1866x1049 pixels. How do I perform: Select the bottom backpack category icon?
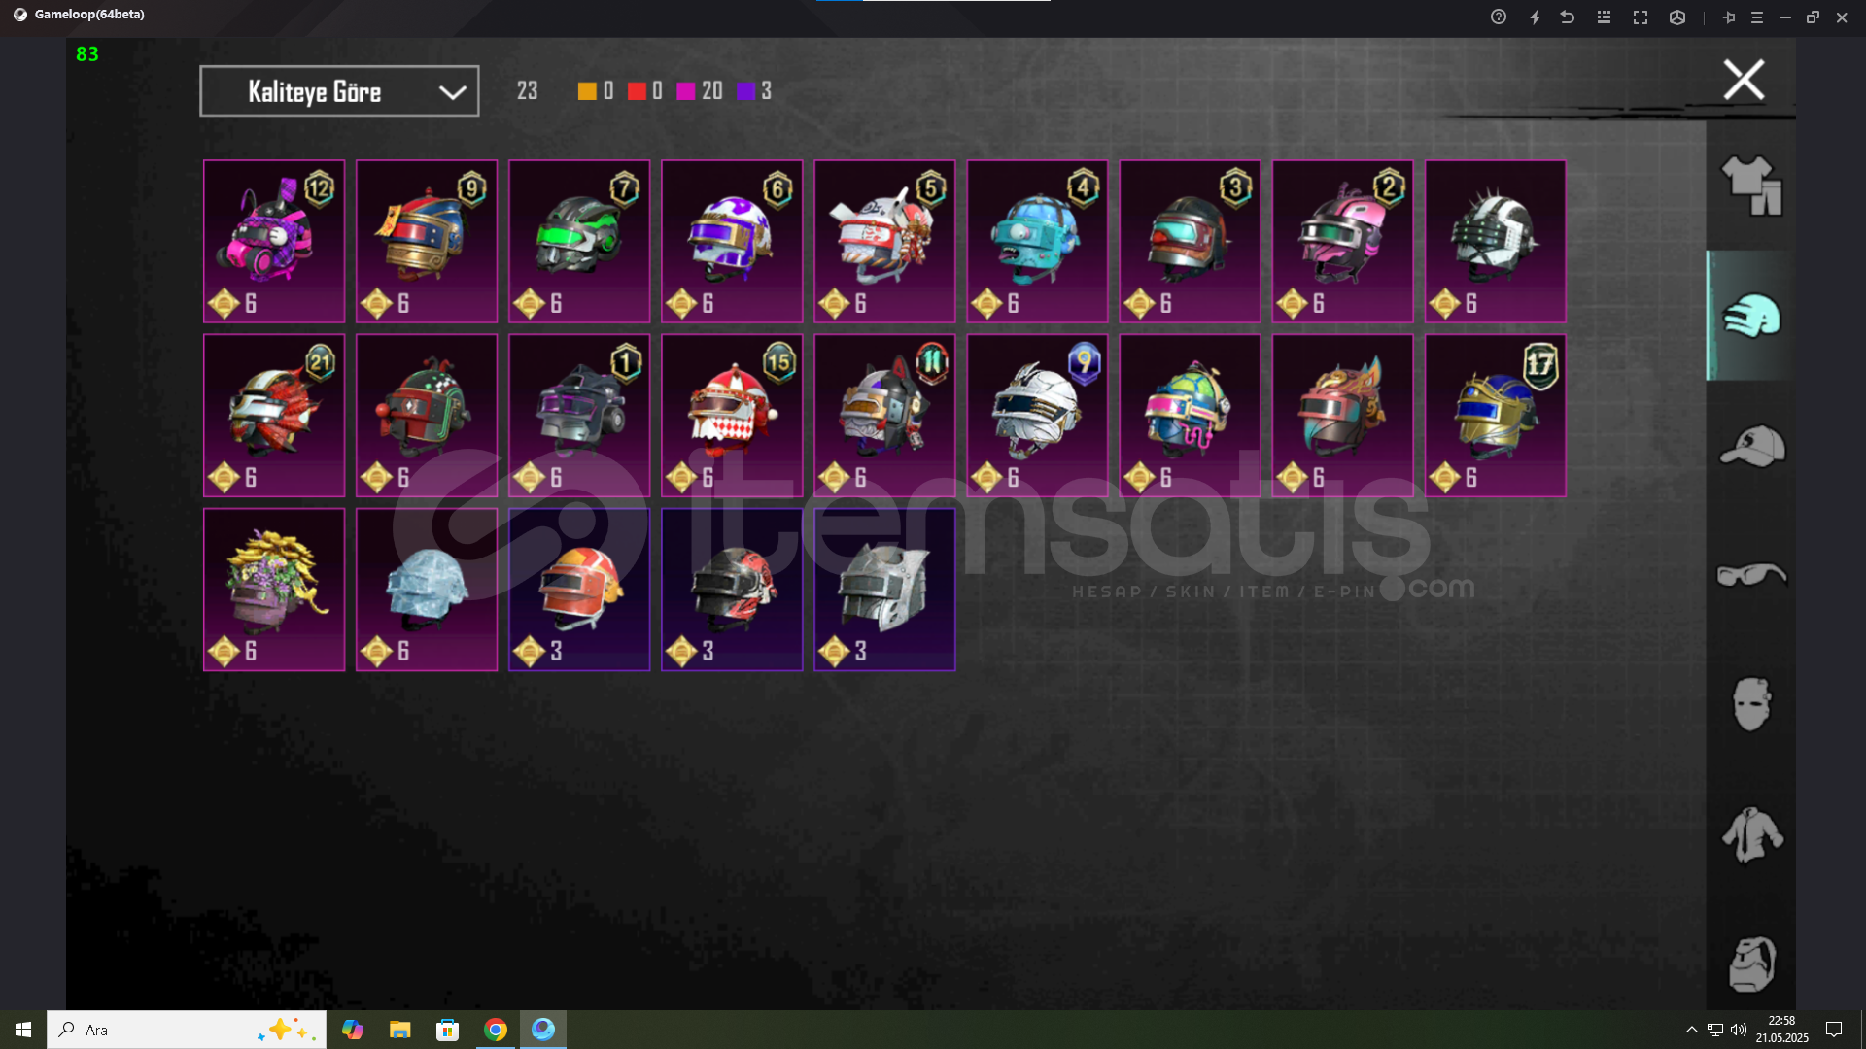pyautogui.click(x=1751, y=964)
